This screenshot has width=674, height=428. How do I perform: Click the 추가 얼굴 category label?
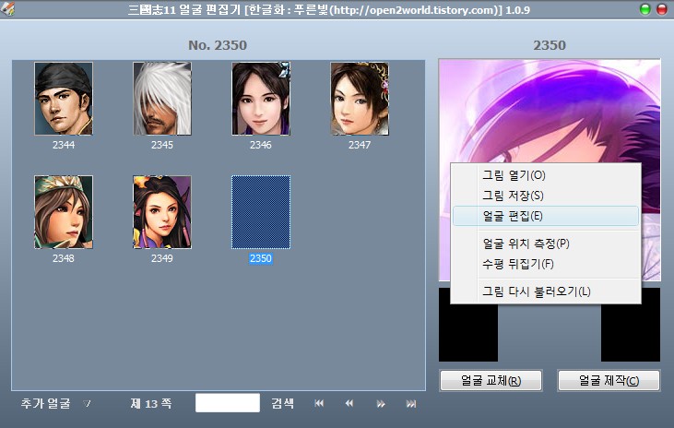(45, 403)
